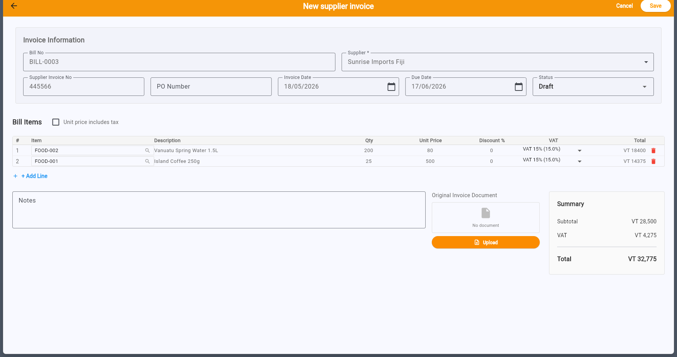677x357 pixels.
Task: Delete the Vanuatu Spring Water line
Action: coord(653,151)
